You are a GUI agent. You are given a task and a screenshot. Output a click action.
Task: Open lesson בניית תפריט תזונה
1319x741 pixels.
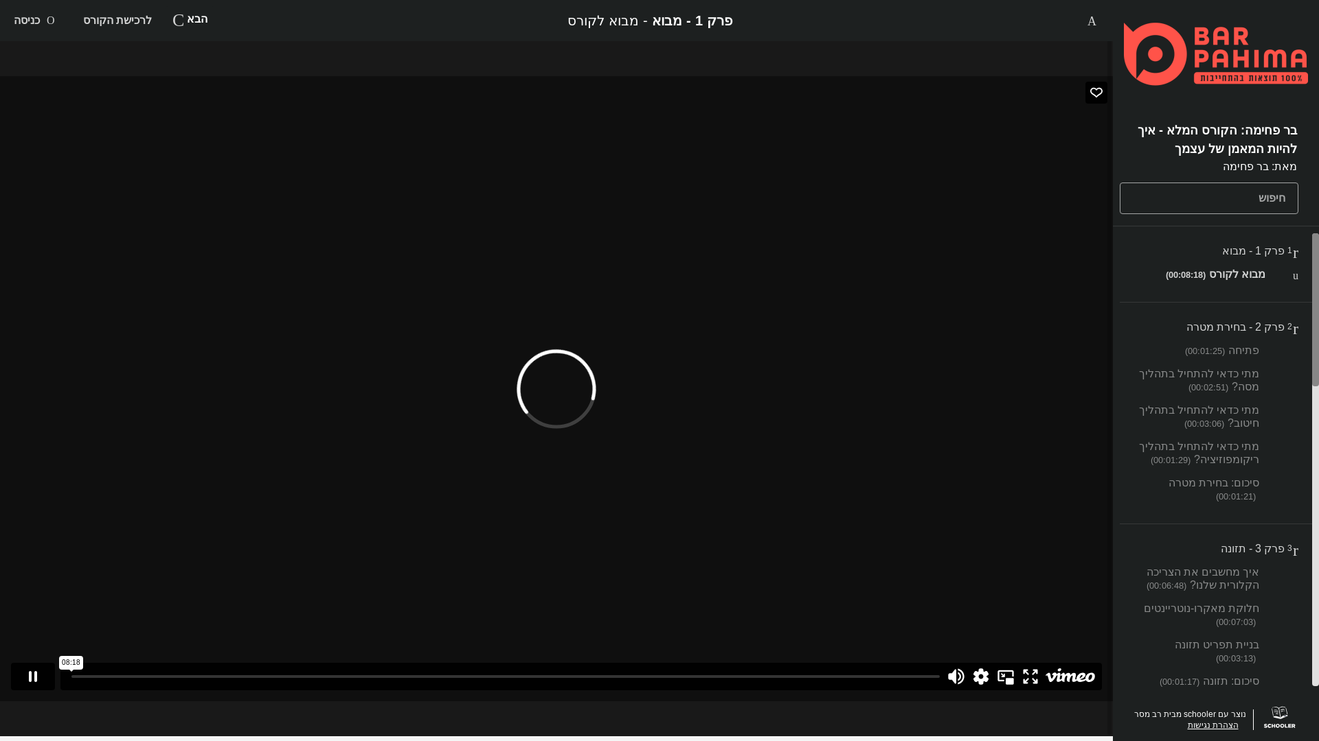1217,651
